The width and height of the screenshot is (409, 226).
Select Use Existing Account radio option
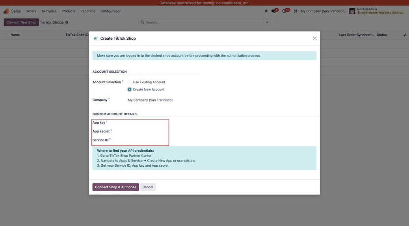(x=129, y=82)
